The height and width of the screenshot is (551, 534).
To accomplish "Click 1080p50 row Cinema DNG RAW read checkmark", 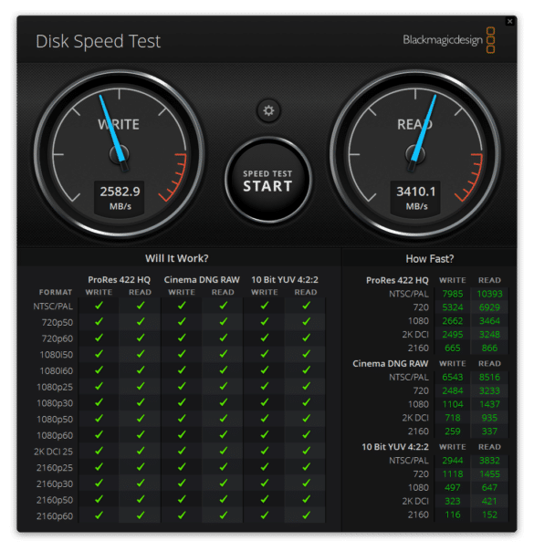I will click(x=224, y=419).
